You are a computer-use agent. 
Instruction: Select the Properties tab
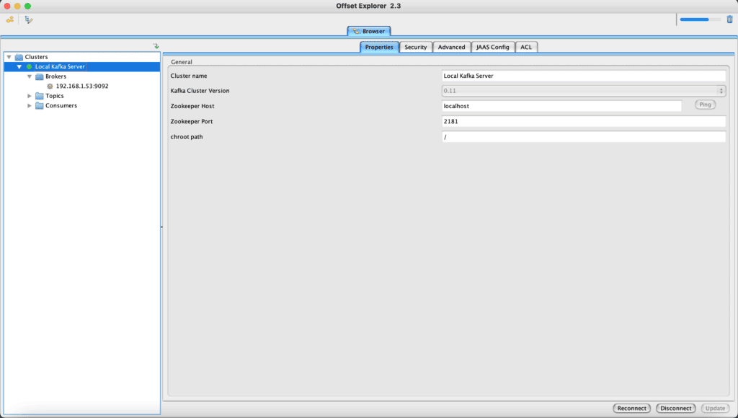pyautogui.click(x=379, y=47)
